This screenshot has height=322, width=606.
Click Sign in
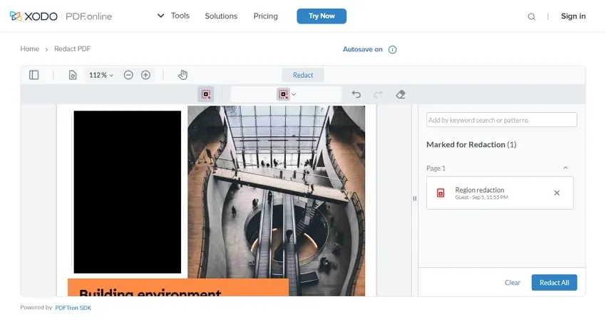tap(573, 16)
